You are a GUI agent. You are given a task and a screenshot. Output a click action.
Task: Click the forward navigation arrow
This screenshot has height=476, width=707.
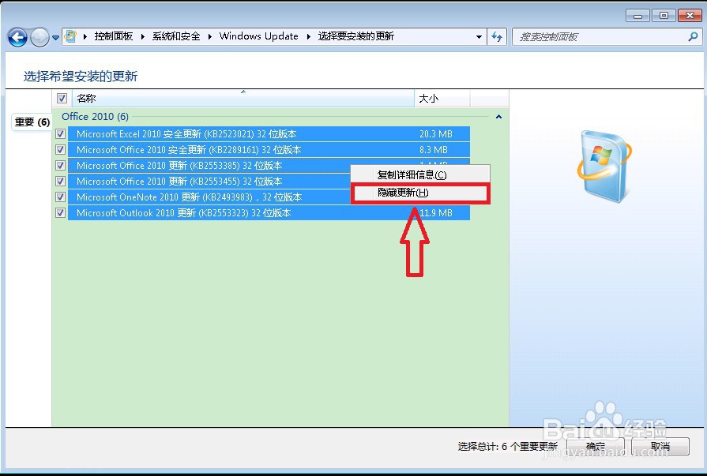pyautogui.click(x=38, y=36)
